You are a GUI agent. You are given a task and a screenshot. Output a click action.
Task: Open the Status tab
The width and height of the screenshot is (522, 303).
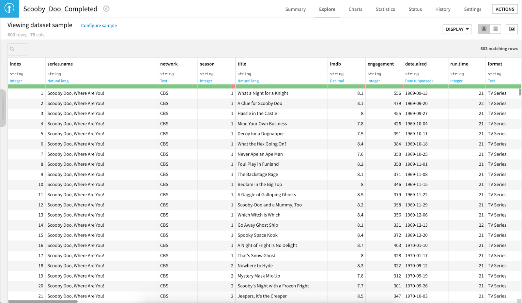click(415, 9)
